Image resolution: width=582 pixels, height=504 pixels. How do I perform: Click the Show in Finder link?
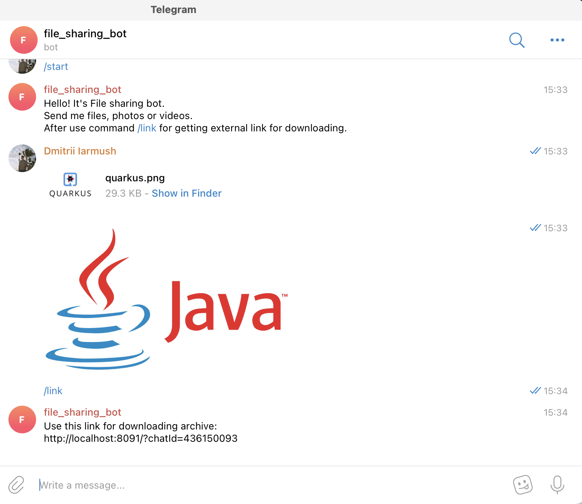point(187,193)
